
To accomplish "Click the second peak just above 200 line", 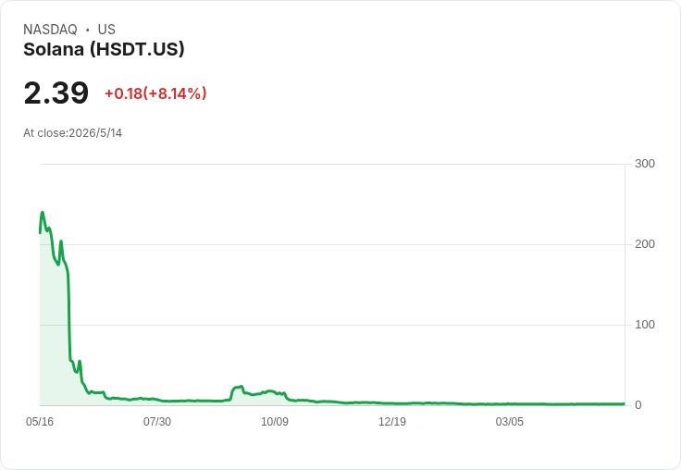I will pos(61,241).
